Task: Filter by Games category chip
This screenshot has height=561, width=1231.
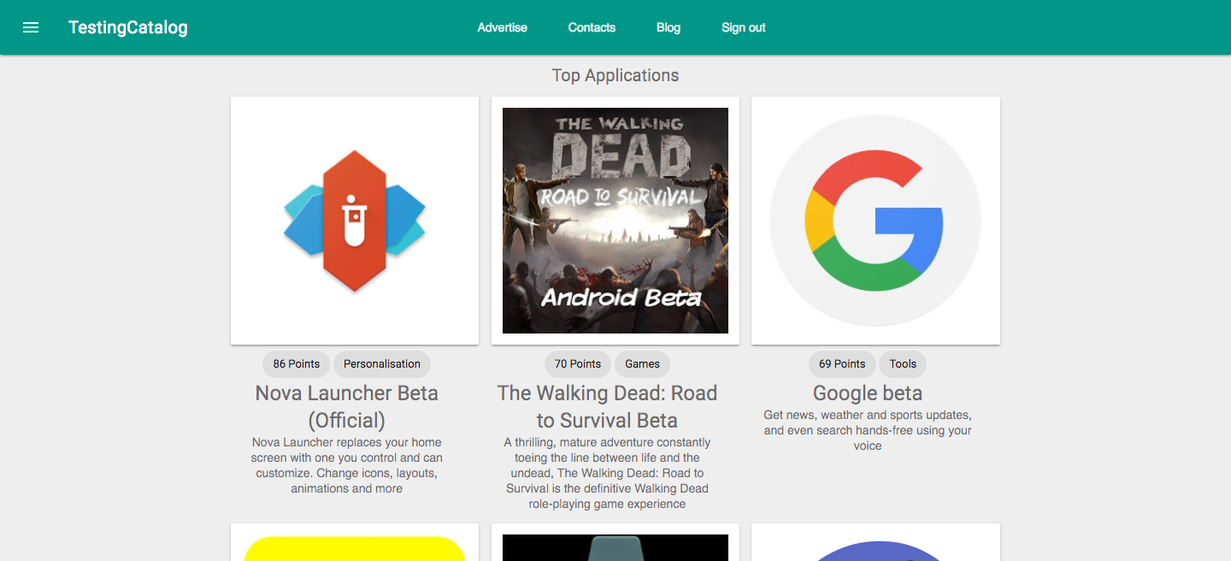Action: [642, 363]
